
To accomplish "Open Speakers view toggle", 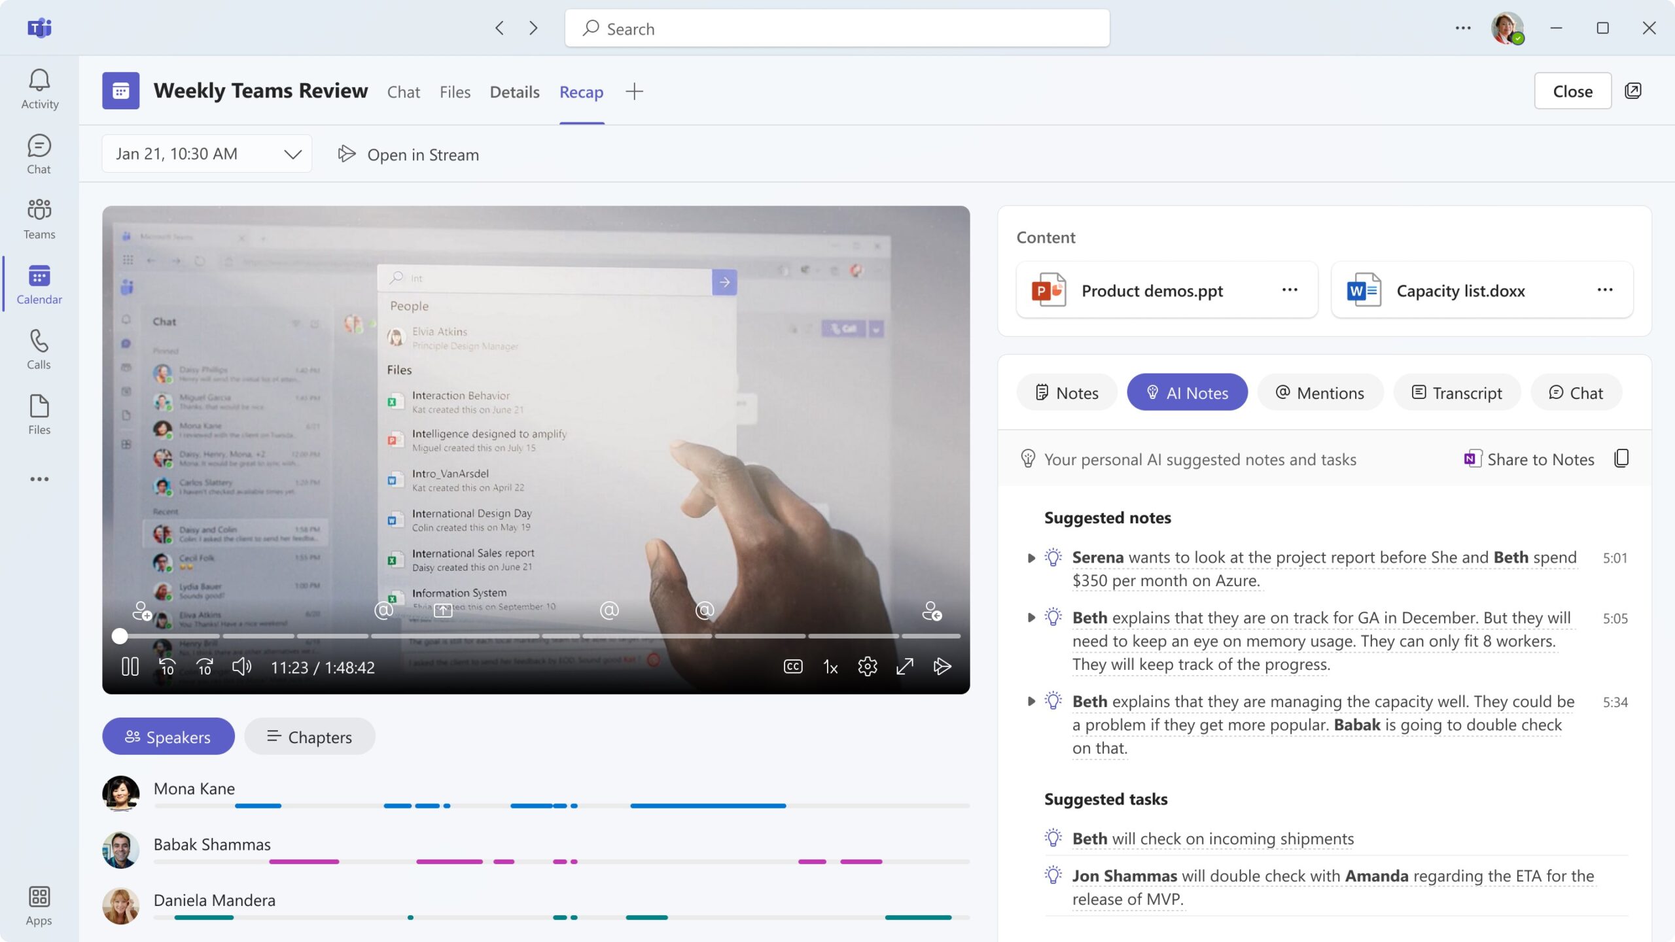I will pos(168,736).
